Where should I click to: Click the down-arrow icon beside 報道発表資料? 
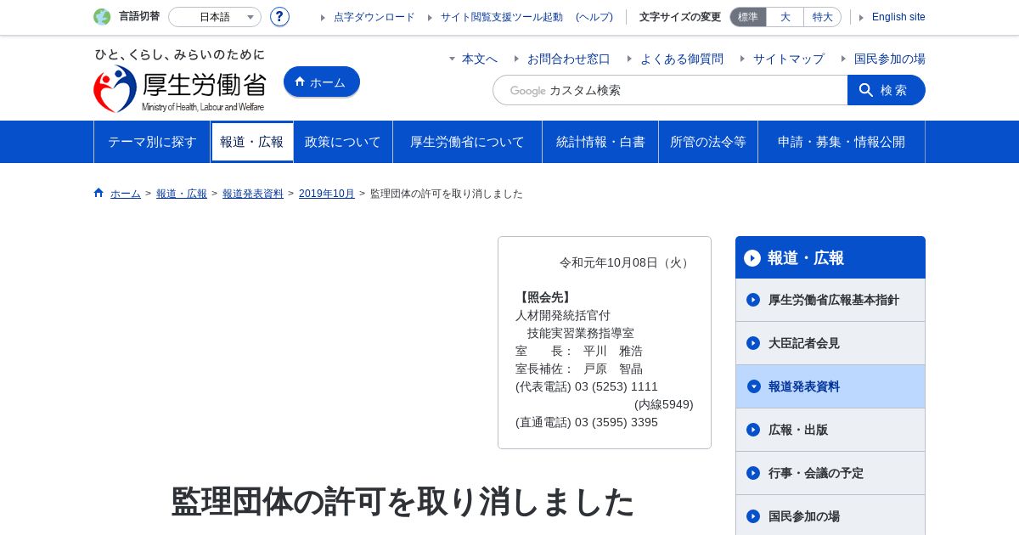[x=753, y=386]
